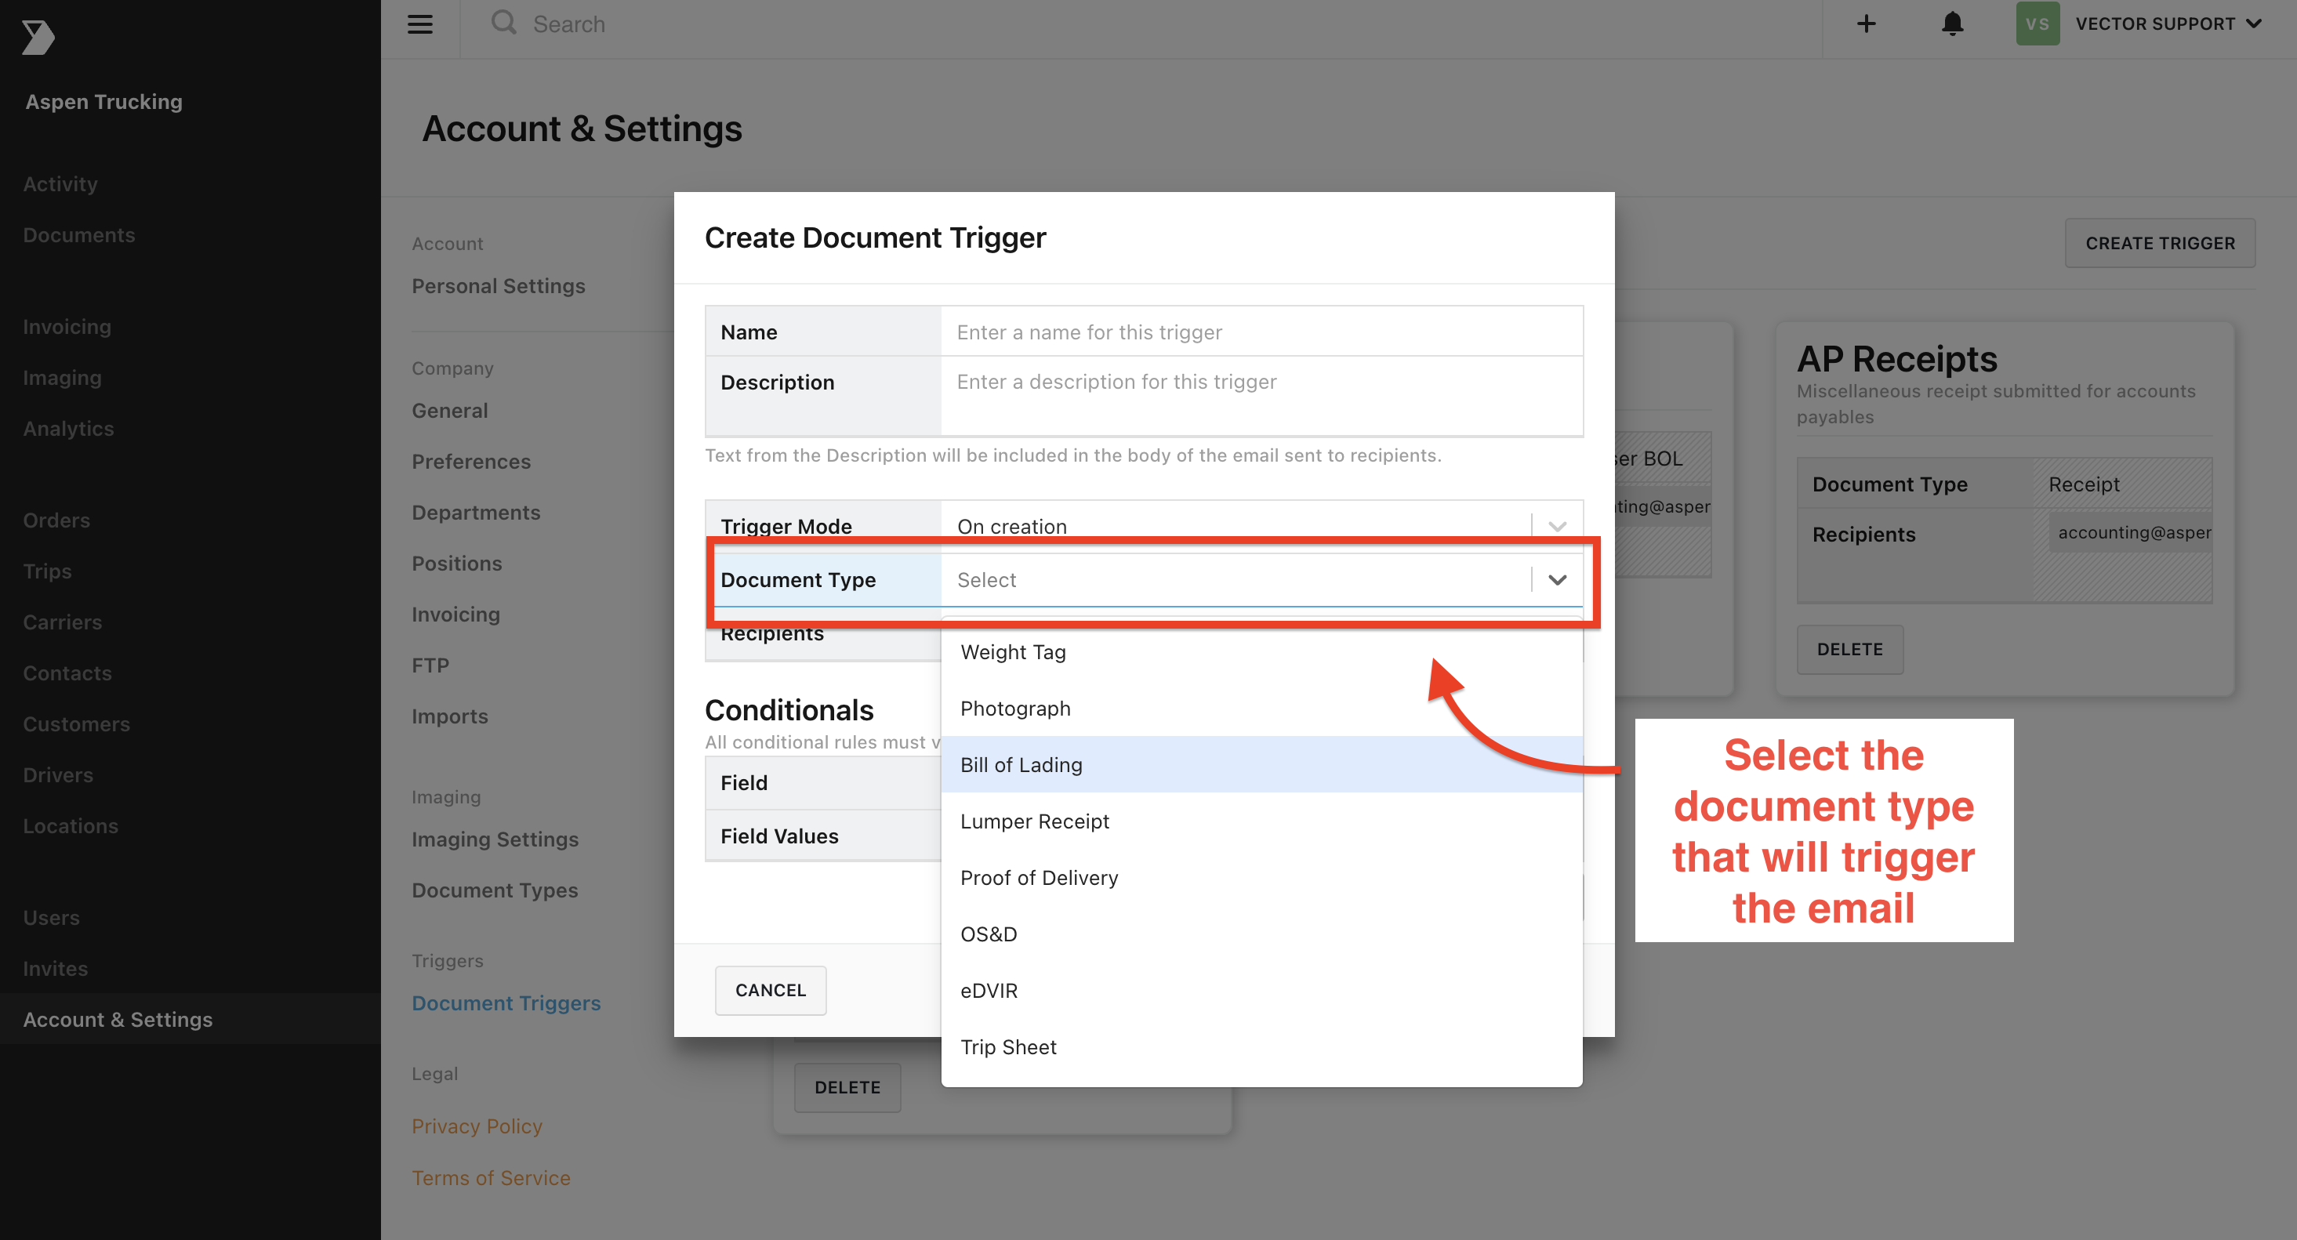Toggle the hamburger menu icon
Image resolution: width=2297 pixels, height=1240 pixels.
pyautogui.click(x=420, y=24)
